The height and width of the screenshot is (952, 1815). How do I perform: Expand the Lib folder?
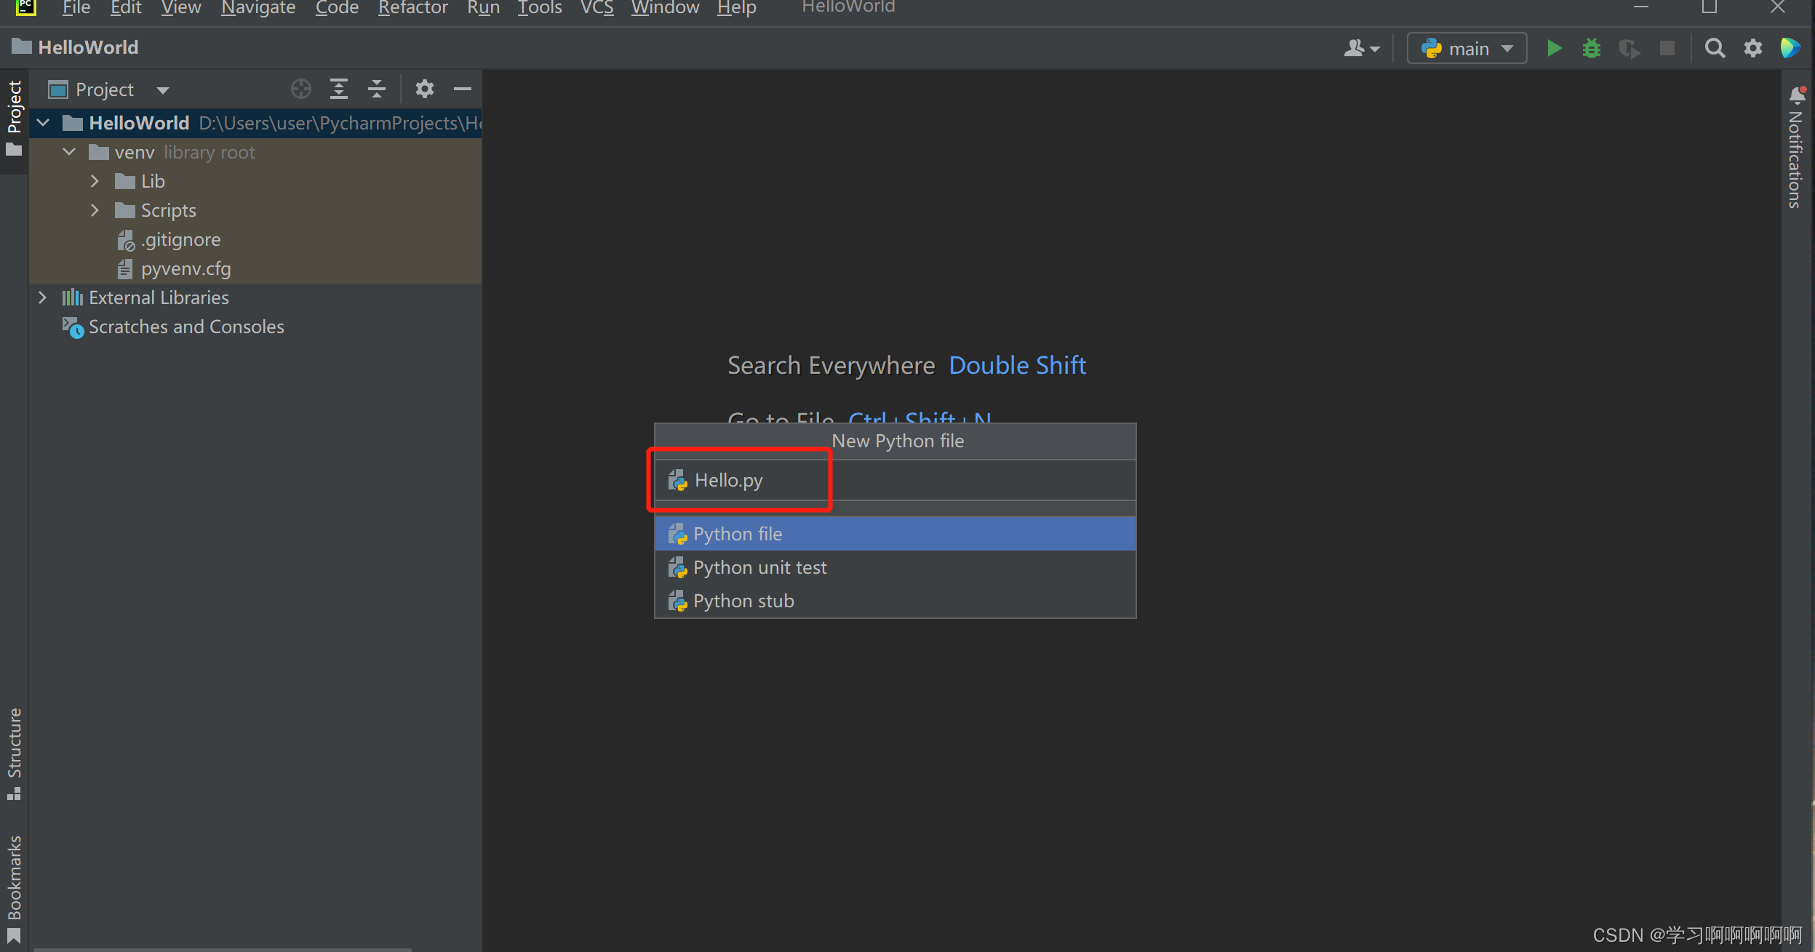point(95,181)
